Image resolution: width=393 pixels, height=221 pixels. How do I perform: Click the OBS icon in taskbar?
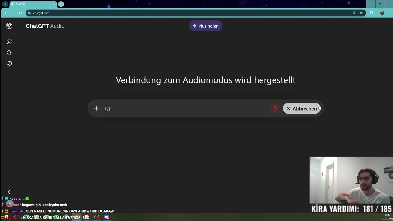coord(97,217)
